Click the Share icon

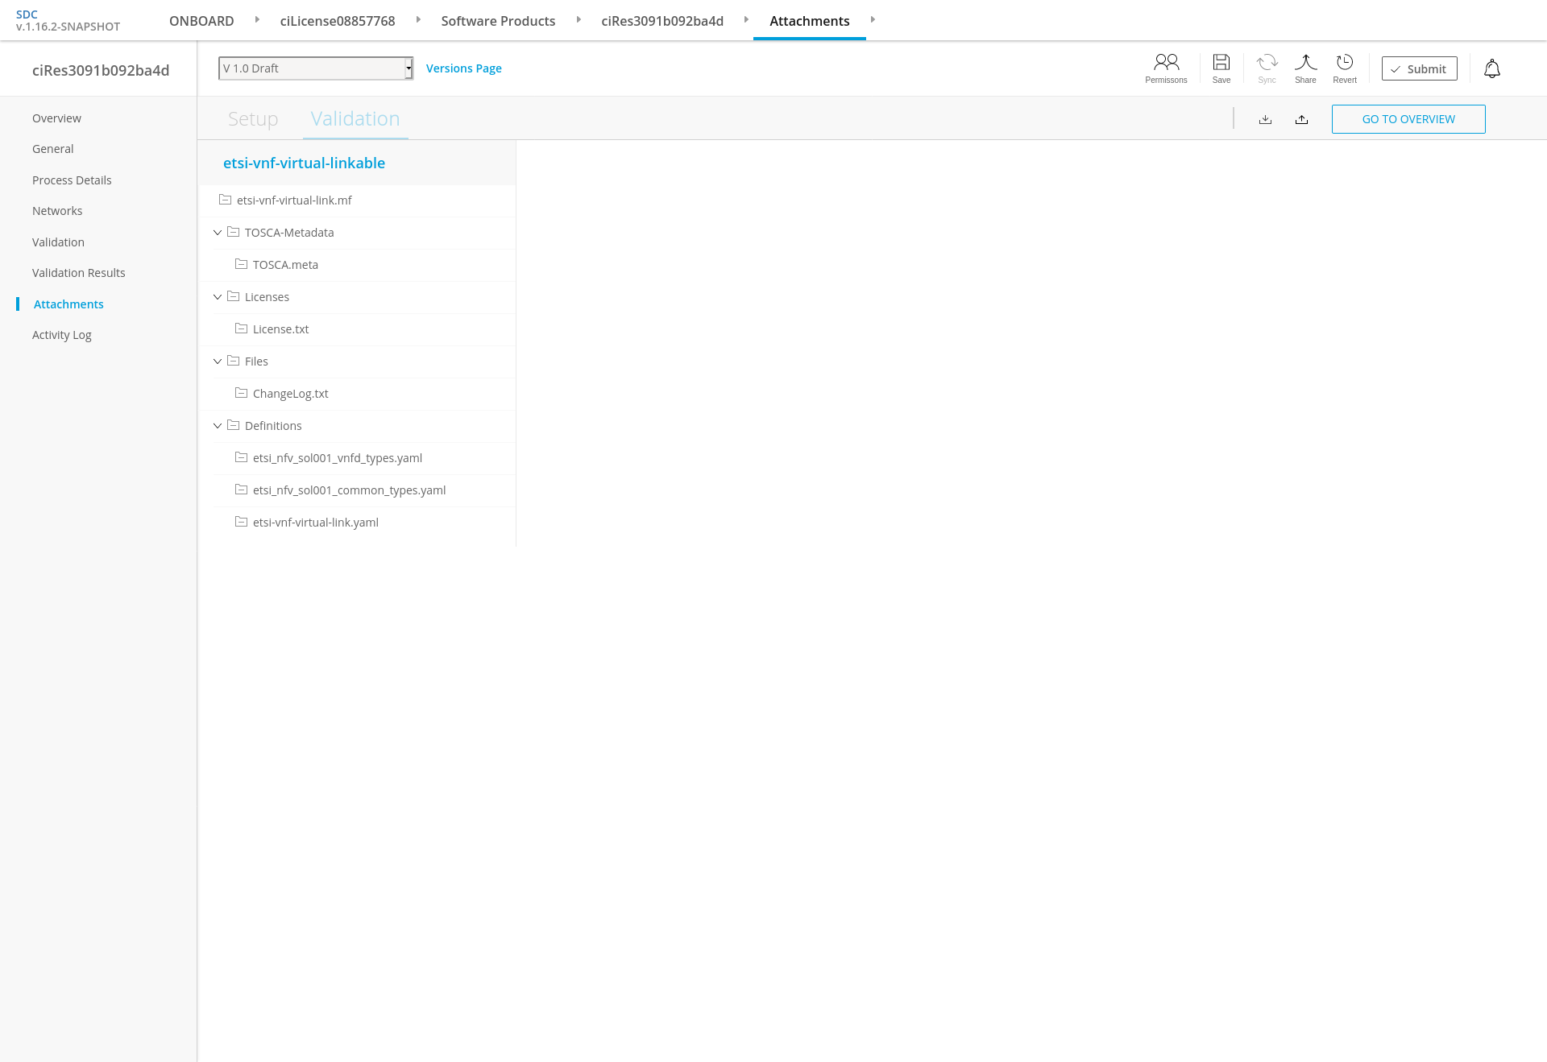point(1305,63)
